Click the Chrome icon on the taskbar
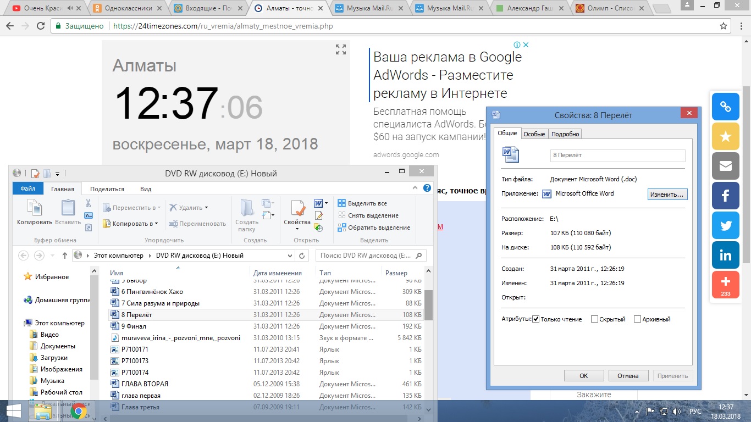Viewport: 751px width, 422px height. coord(79,411)
